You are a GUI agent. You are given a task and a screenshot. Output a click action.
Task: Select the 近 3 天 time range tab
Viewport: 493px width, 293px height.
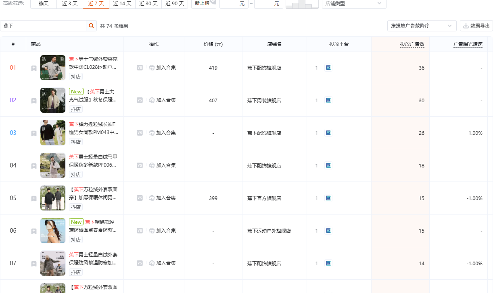70,3
